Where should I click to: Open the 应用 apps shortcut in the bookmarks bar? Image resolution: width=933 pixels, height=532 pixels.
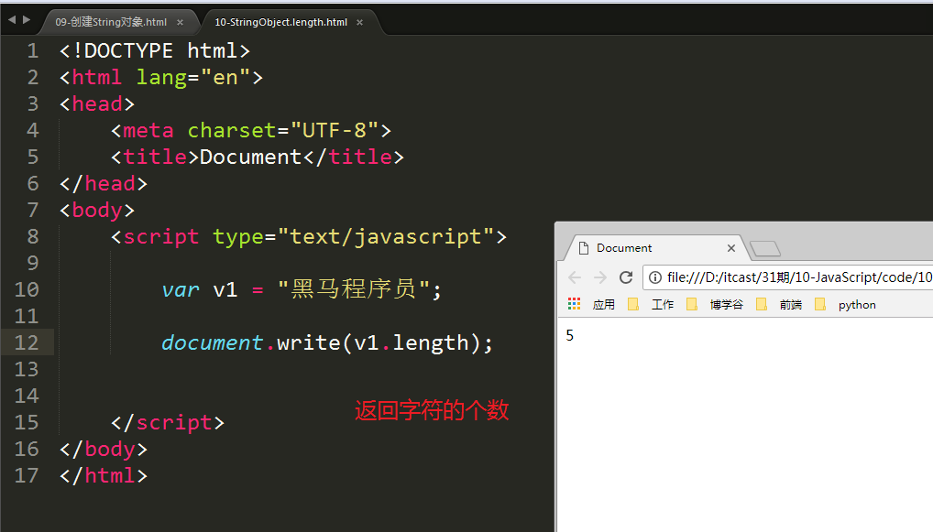591,304
